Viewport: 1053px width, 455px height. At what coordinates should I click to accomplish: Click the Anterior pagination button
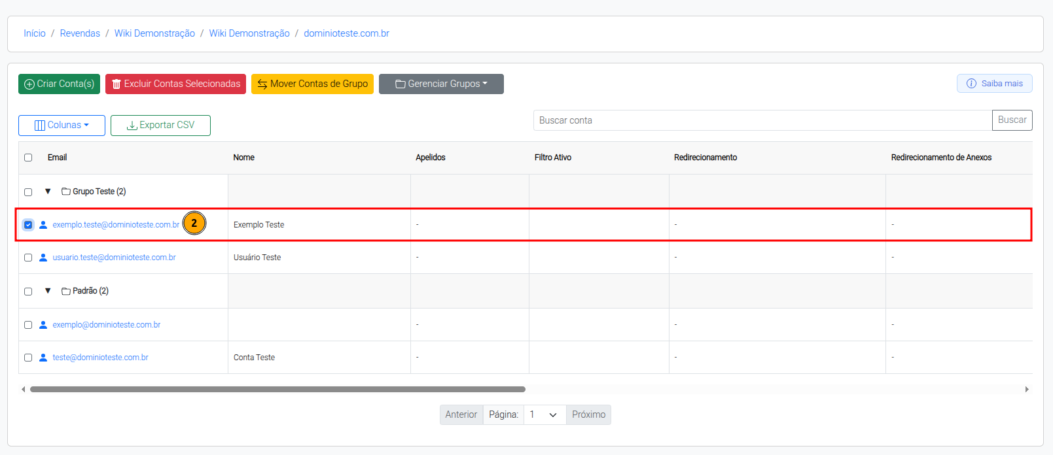461,414
